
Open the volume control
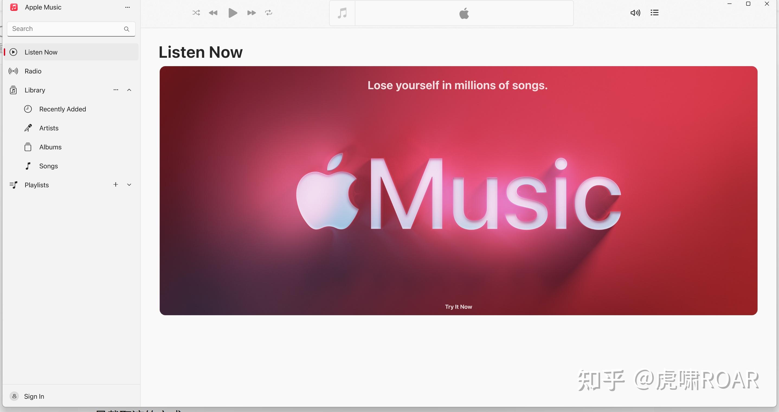point(635,13)
